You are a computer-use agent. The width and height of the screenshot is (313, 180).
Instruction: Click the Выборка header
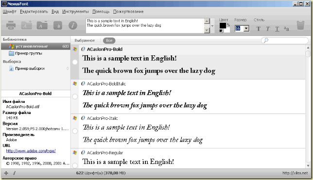pyautogui.click(x=12, y=62)
